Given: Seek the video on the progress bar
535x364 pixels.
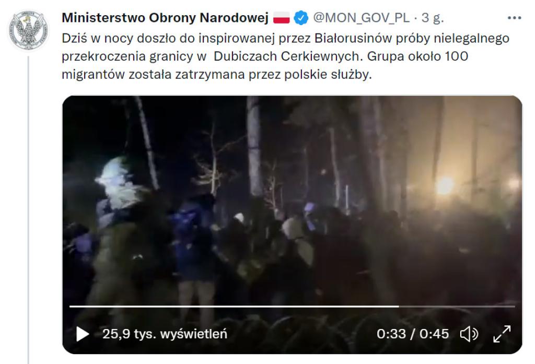Looking at the screenshot, I should tap(292, 307).
